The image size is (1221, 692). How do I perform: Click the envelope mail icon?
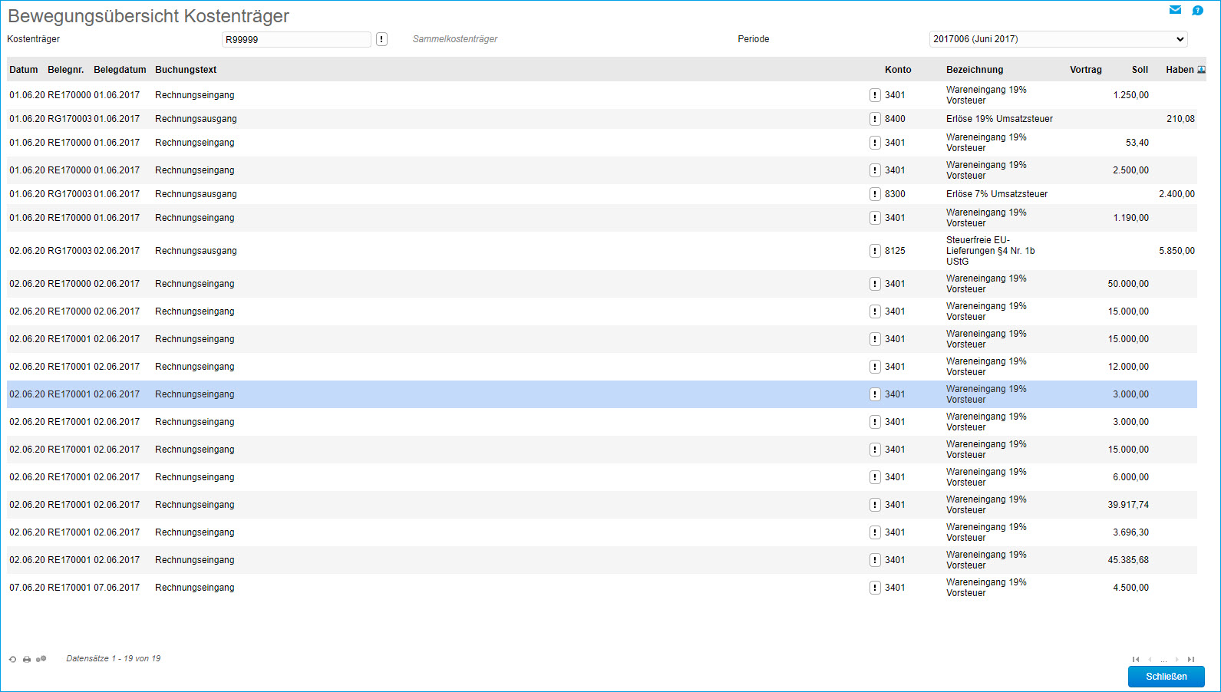coord(1174,10)
